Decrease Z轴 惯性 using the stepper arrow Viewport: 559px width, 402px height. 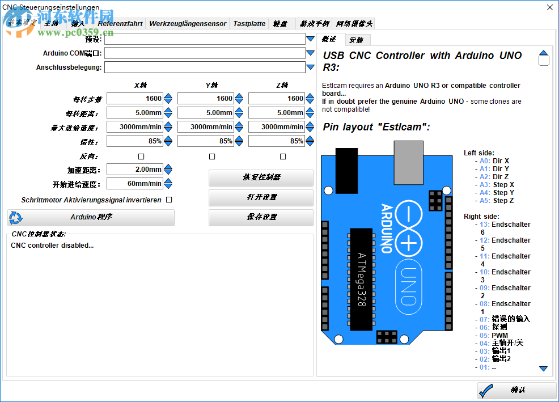click(310, 143)
